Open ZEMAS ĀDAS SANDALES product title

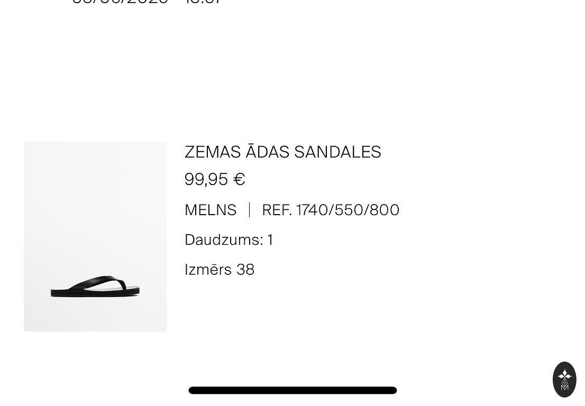(282, 152)
